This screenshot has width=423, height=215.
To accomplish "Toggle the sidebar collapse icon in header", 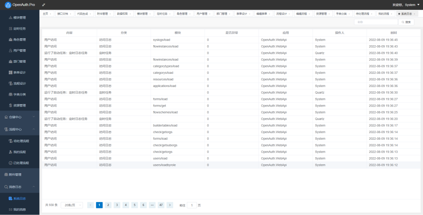I will (x=44, y=5).
